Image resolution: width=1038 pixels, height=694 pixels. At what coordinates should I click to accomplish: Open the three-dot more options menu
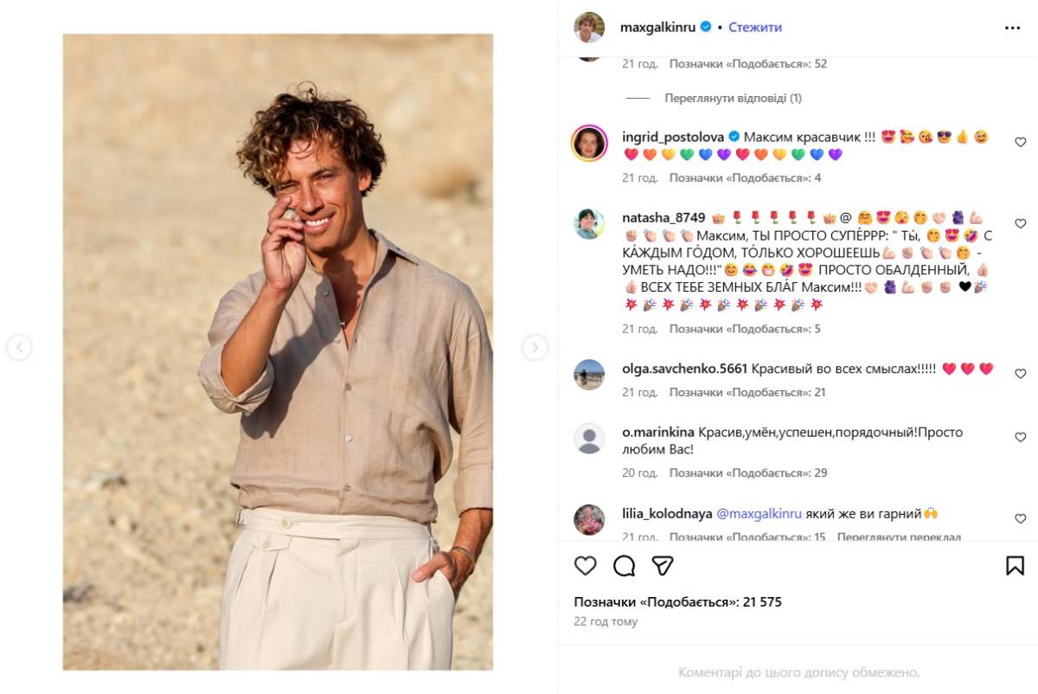[x=1012, y=28]
